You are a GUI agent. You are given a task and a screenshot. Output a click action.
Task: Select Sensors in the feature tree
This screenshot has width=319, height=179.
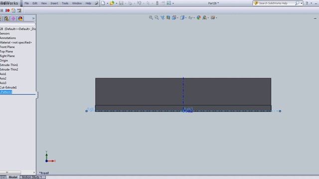point(5,33)
